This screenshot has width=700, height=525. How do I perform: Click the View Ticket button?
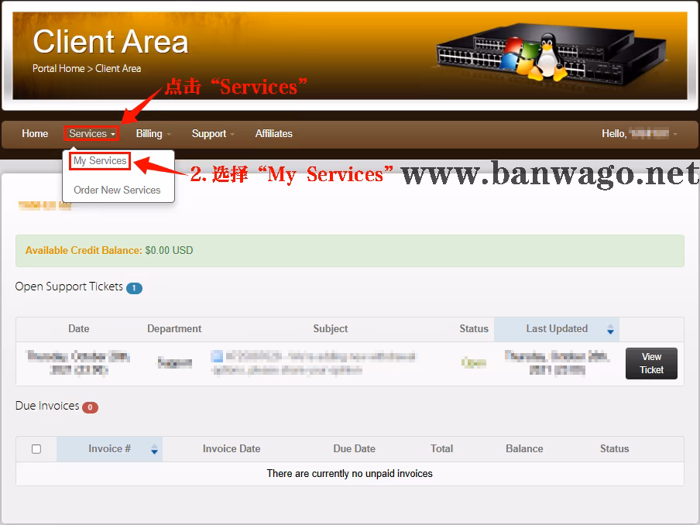tap(651, 362)
